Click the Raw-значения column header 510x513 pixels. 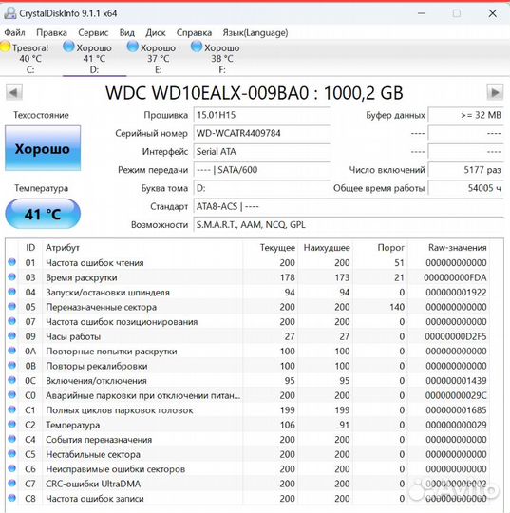click(458, 248)
